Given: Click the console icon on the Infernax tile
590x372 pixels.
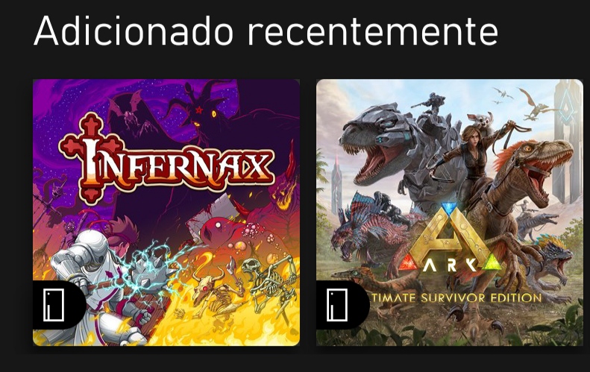Looking at the screenshot, I should [x=53, y=305].
